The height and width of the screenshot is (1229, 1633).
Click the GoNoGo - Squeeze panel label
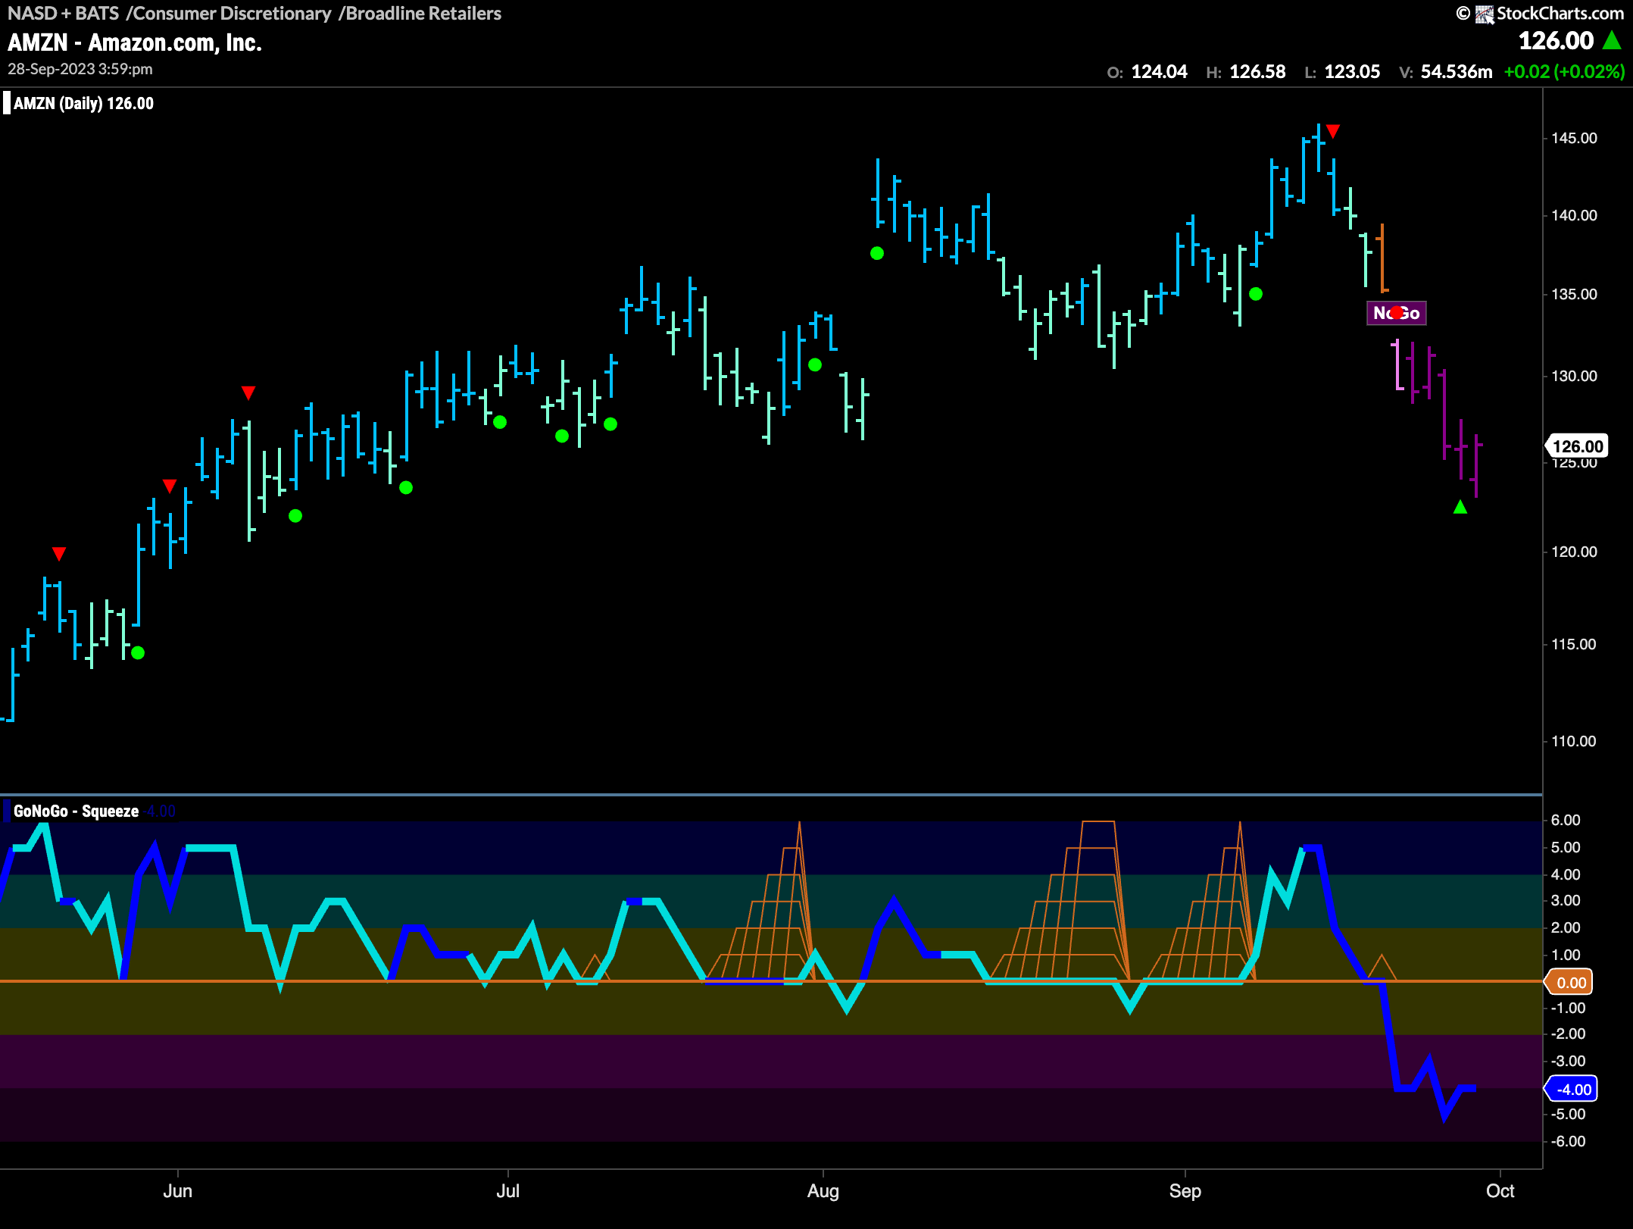[76, 811]
